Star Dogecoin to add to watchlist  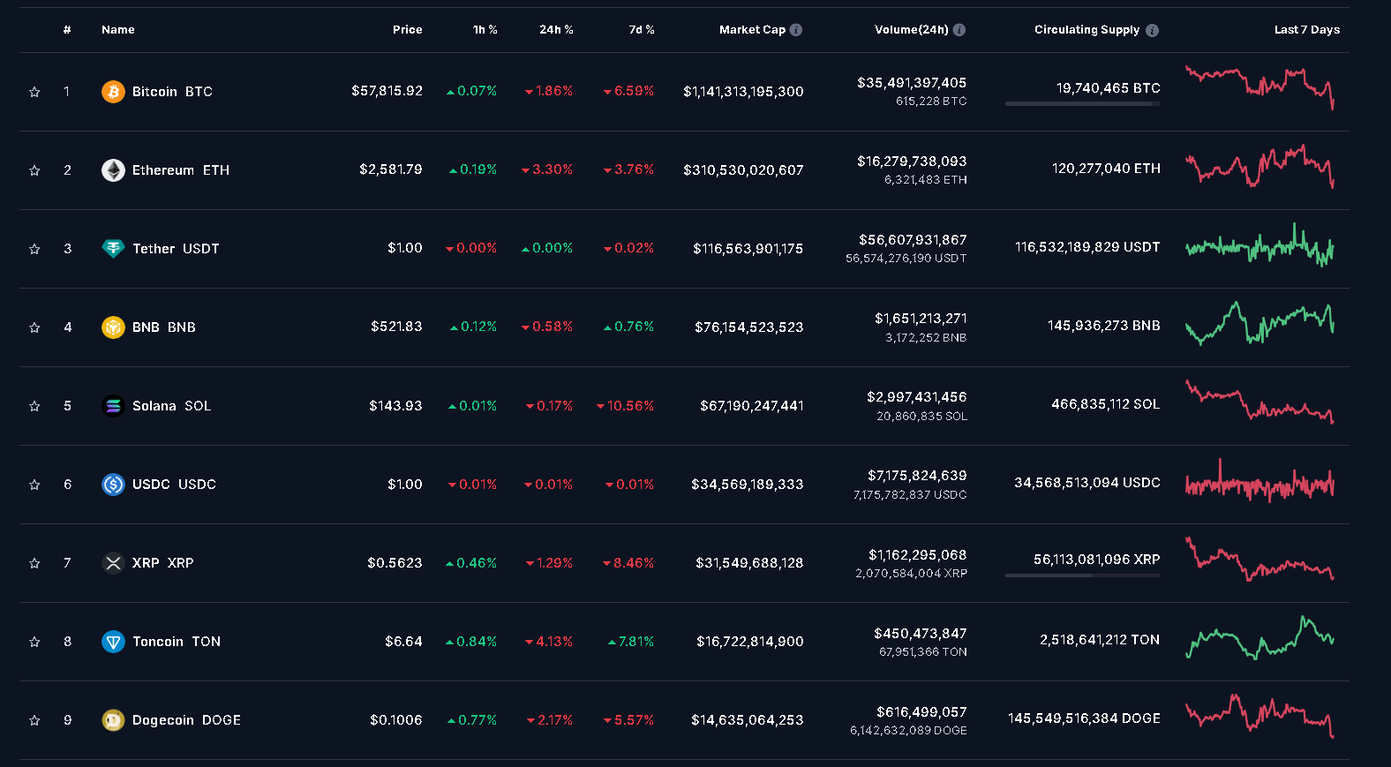(34, 720)
